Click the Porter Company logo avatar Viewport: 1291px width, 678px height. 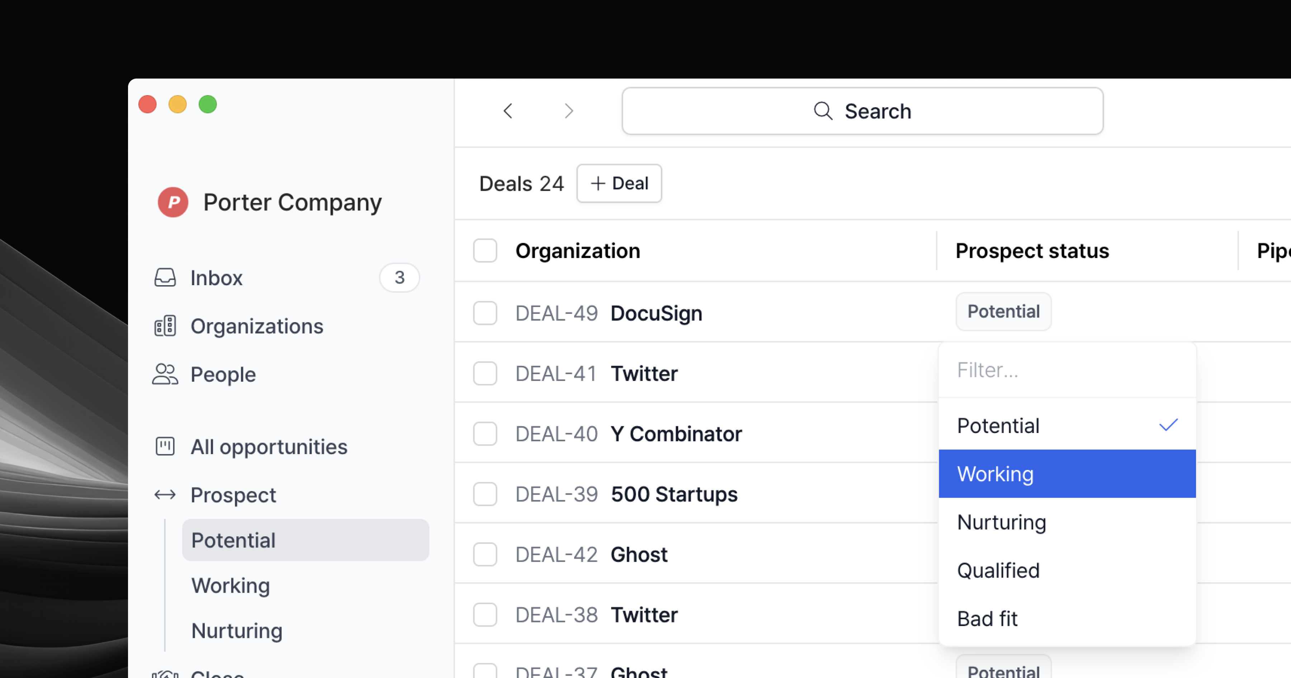[x=173, y=202]
